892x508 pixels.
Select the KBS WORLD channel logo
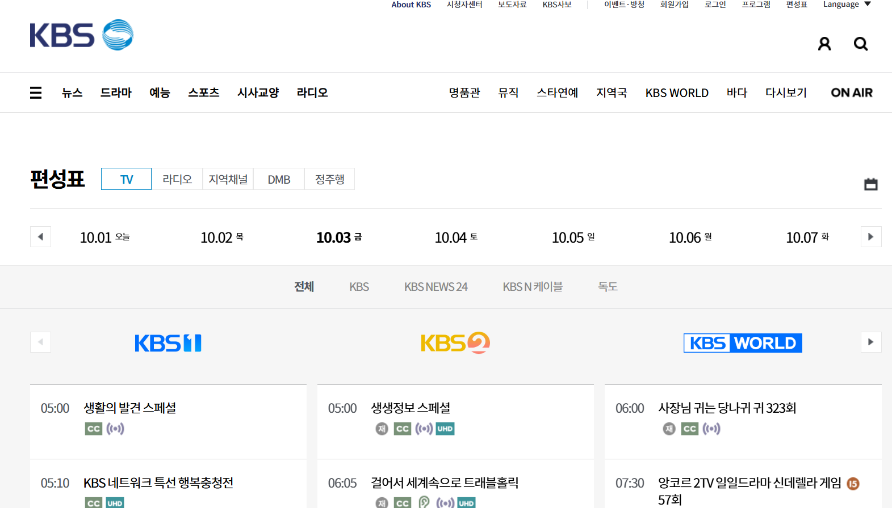(x=743, y=343)
